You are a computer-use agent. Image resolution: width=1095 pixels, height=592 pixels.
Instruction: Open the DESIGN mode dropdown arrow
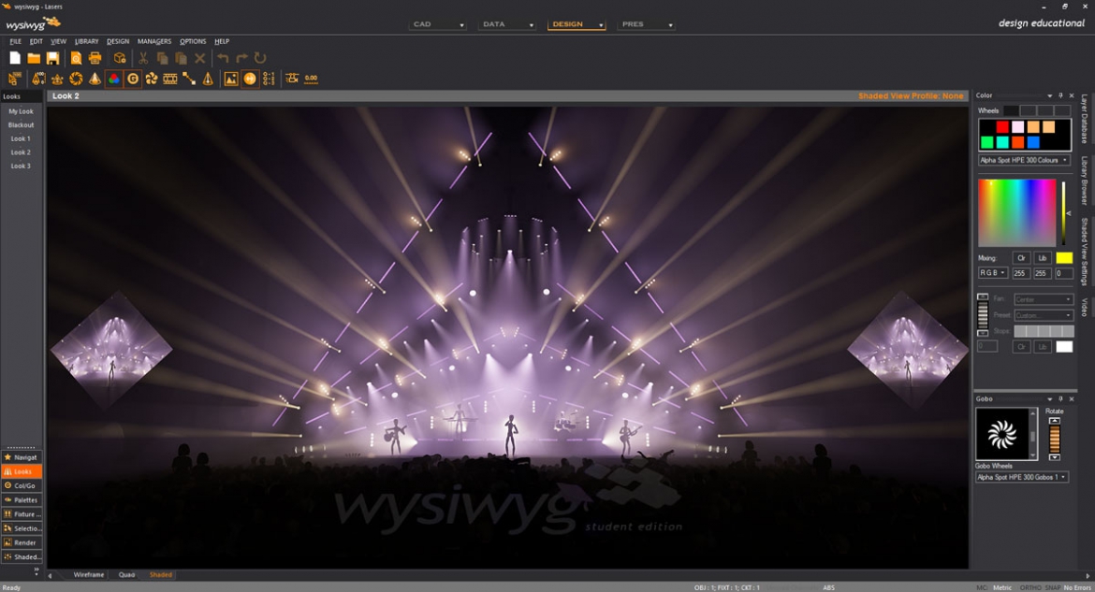[x=601, y=25]
